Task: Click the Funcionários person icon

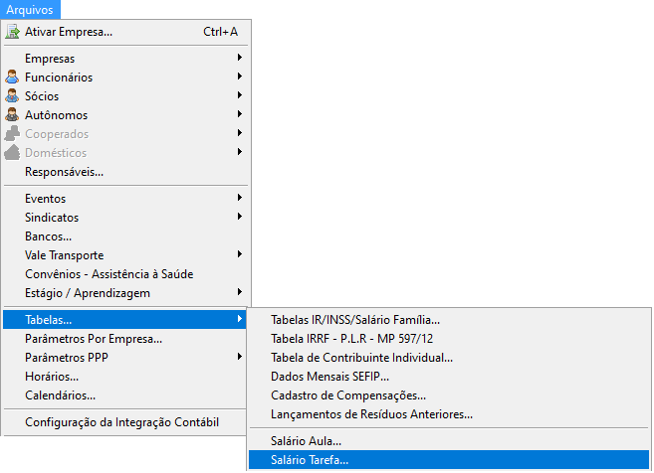Action: pyautogui.click(x=12, y=78)
